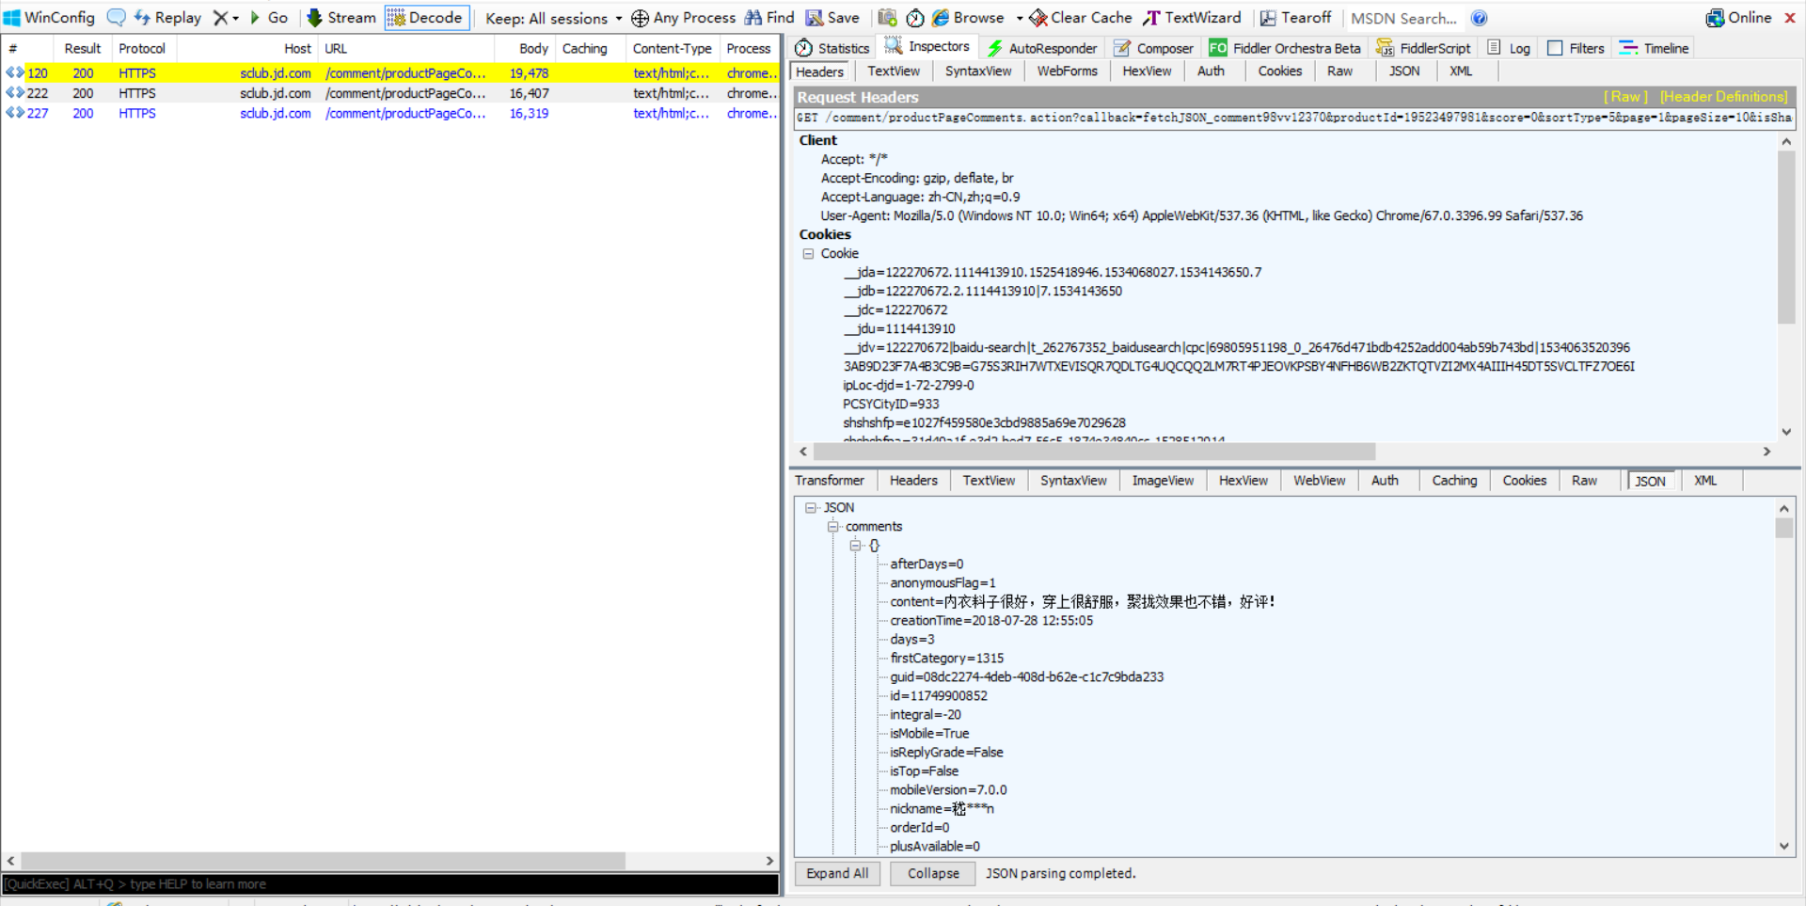Click the Go resume button

click(269, 18)
